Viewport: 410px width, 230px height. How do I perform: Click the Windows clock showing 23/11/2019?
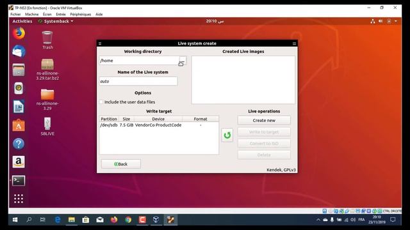pos(377,220)
